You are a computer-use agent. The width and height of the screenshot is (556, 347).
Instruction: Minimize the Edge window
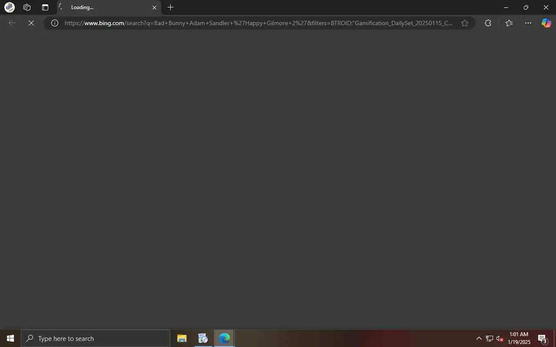tap(506, 7)
